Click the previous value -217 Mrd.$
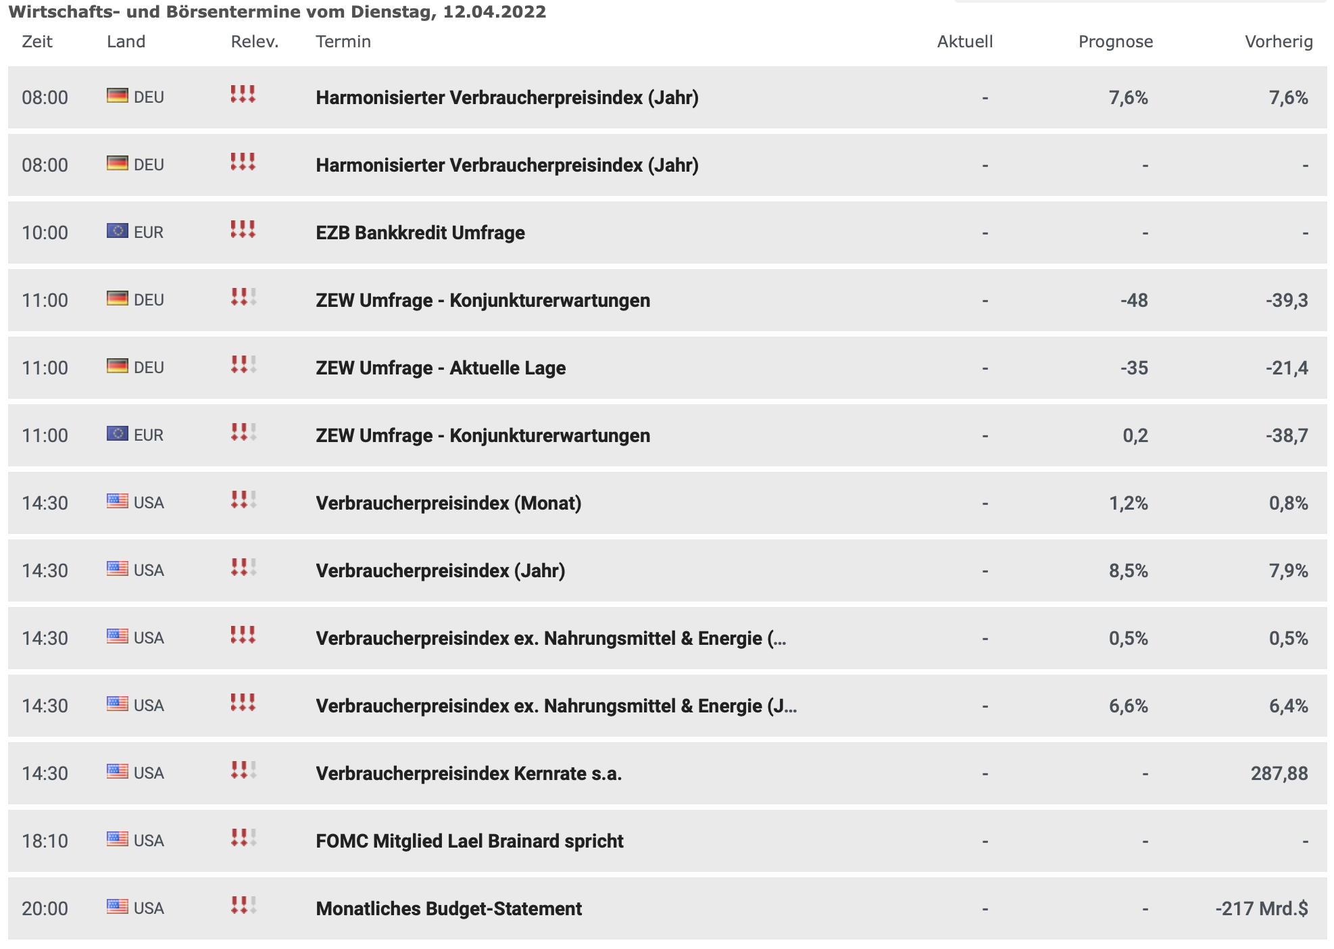The image size is (1334, 949). pyautogui.click(x=1262, y=908)
